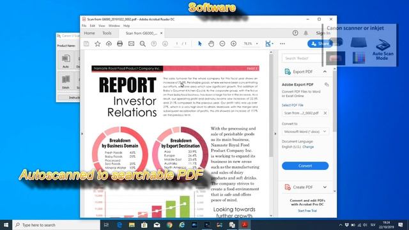Viewport: 409px width, 230px height.
Task: Choose the arrow Selection tool
Action: pyautogui.click(x=200, y=44)
